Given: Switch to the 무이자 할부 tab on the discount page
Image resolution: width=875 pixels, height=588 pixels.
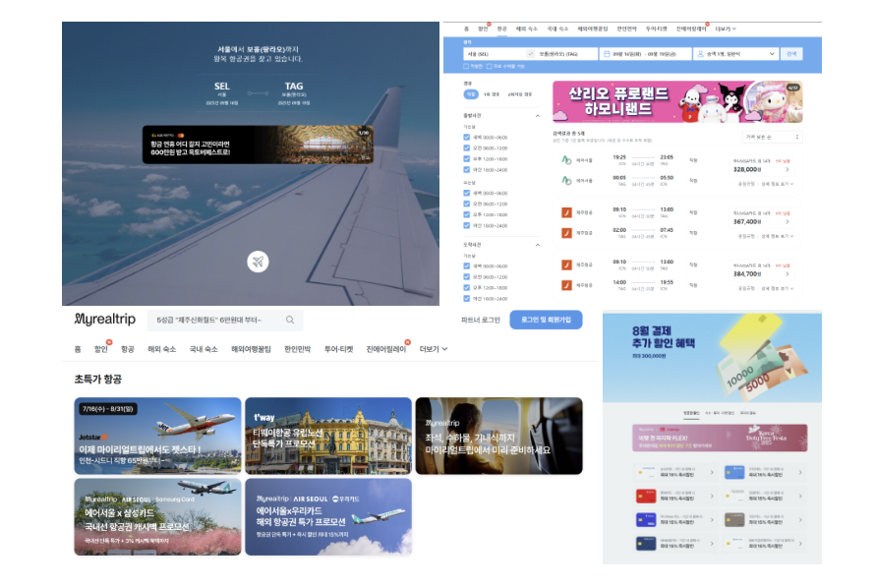Looking at the screenshot, I should pos(748,413).
